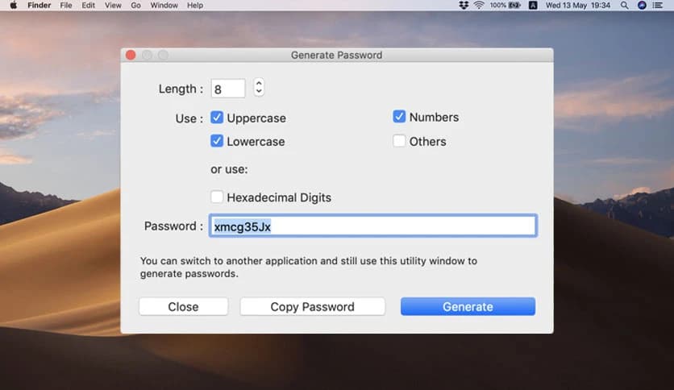
Task: Open the View menu
Action: (113, 5)
